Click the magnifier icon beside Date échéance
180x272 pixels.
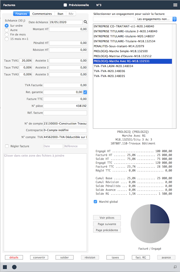click(85, 22)
